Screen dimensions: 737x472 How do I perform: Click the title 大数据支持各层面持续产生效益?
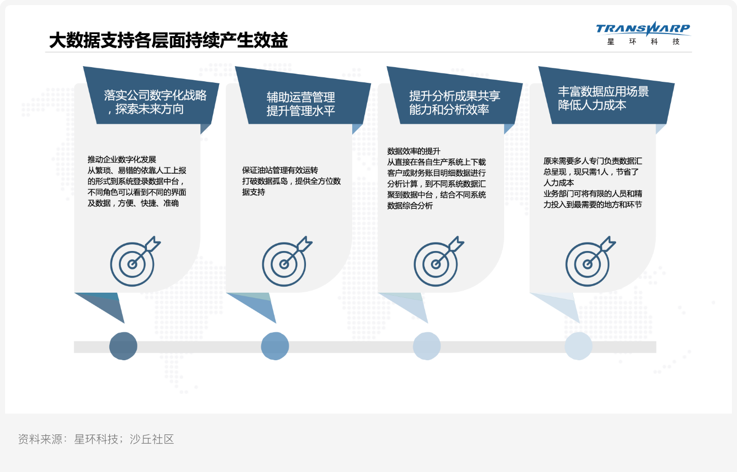coord(169,40)
